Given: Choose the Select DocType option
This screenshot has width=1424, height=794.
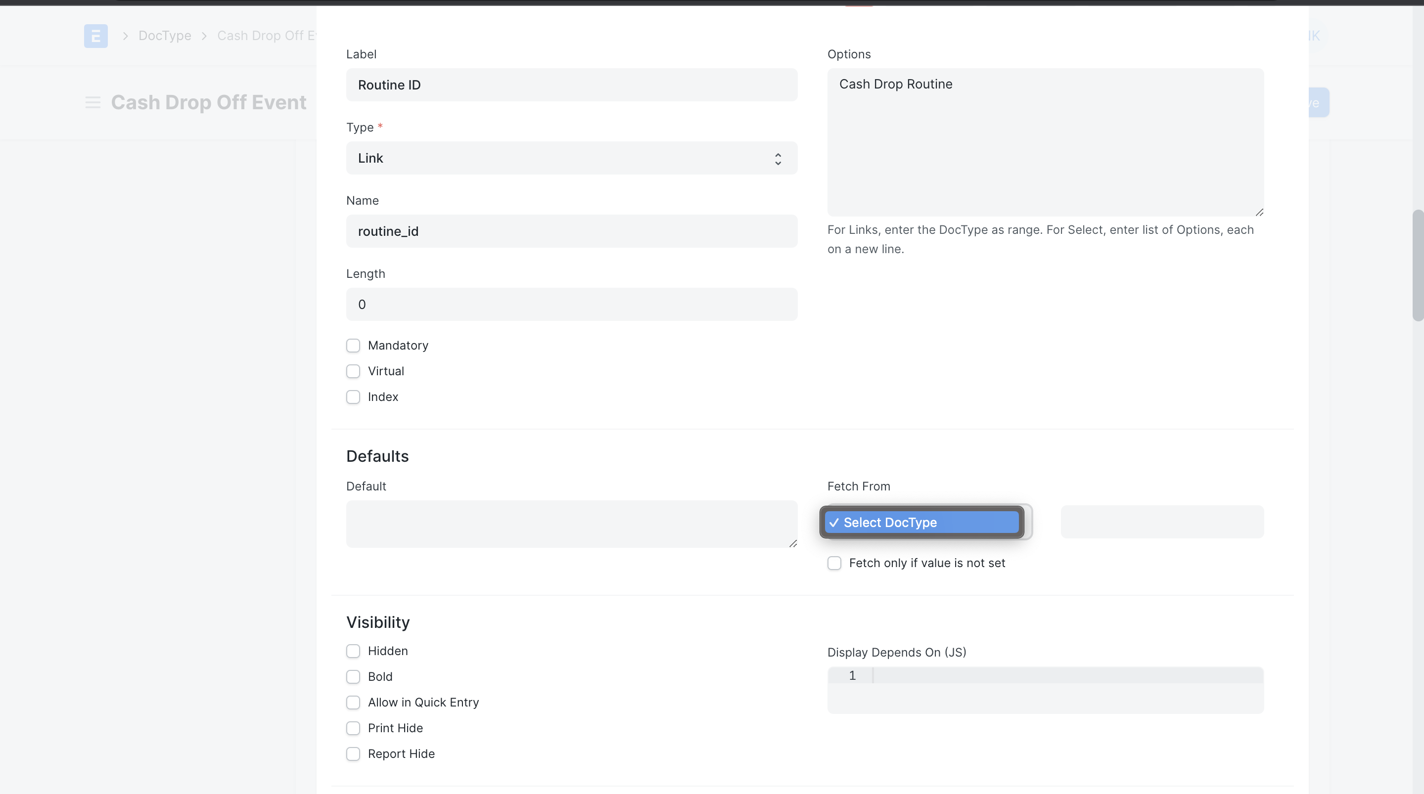Looking at the screenshot, I should (921, 522).
